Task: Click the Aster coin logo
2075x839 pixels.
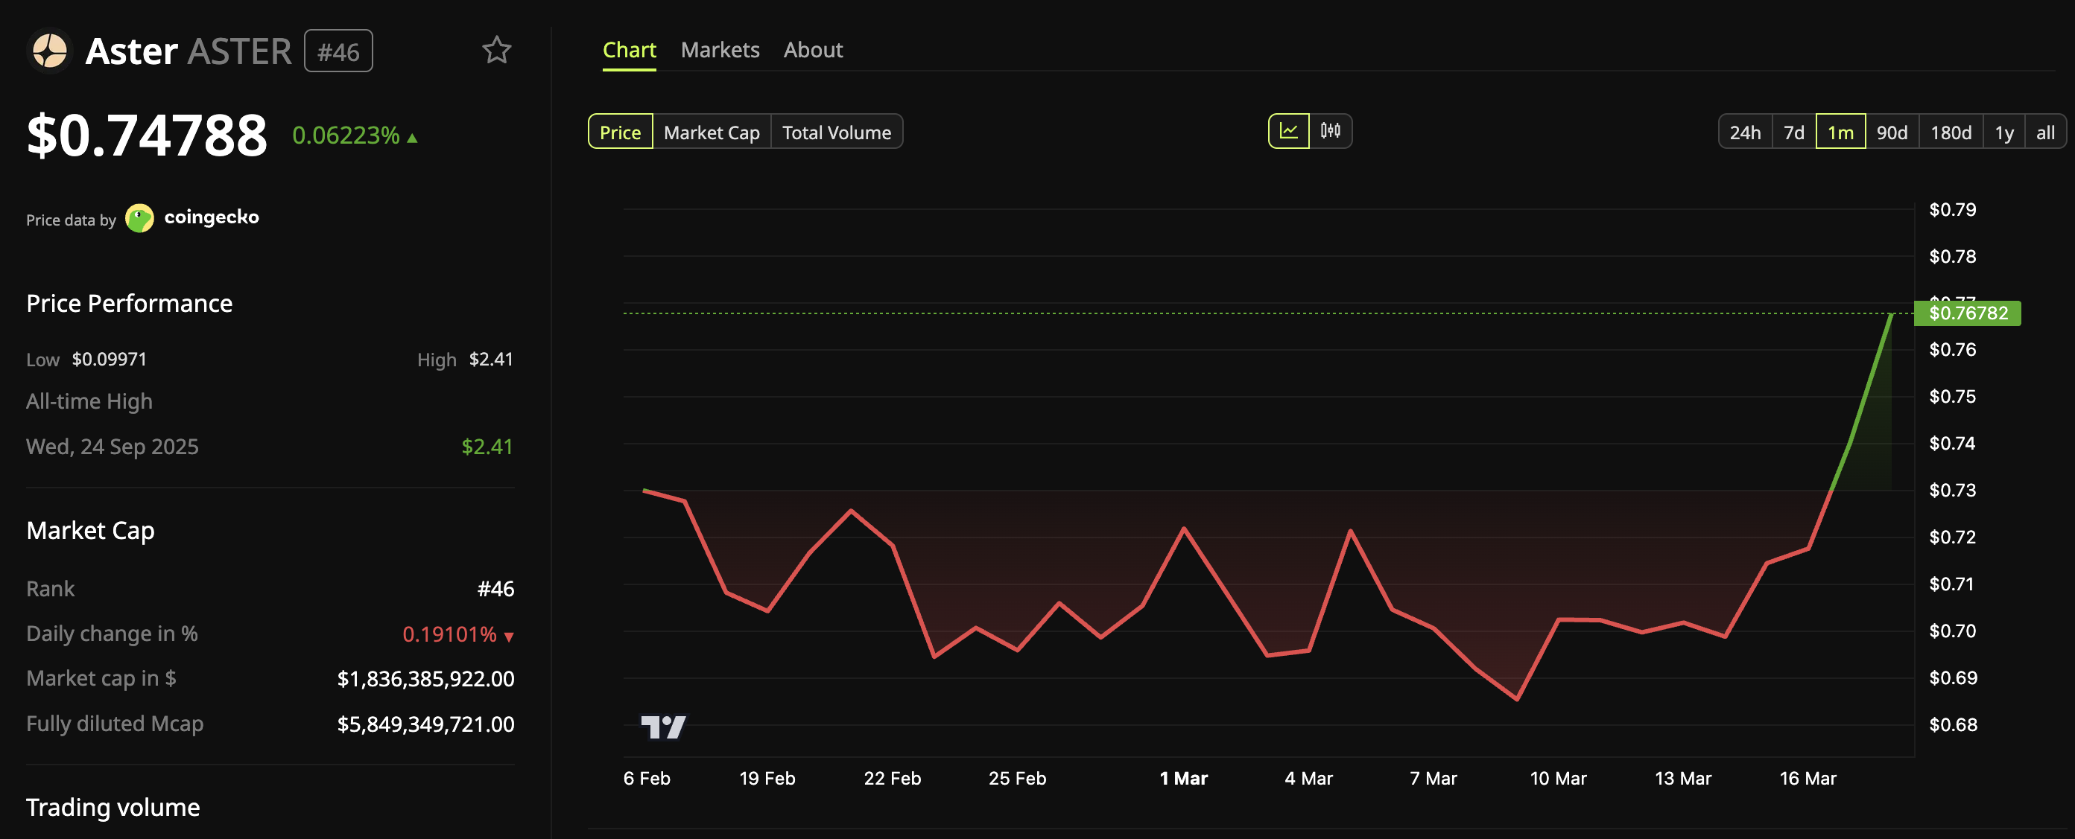Action: [x=50, y=51]
